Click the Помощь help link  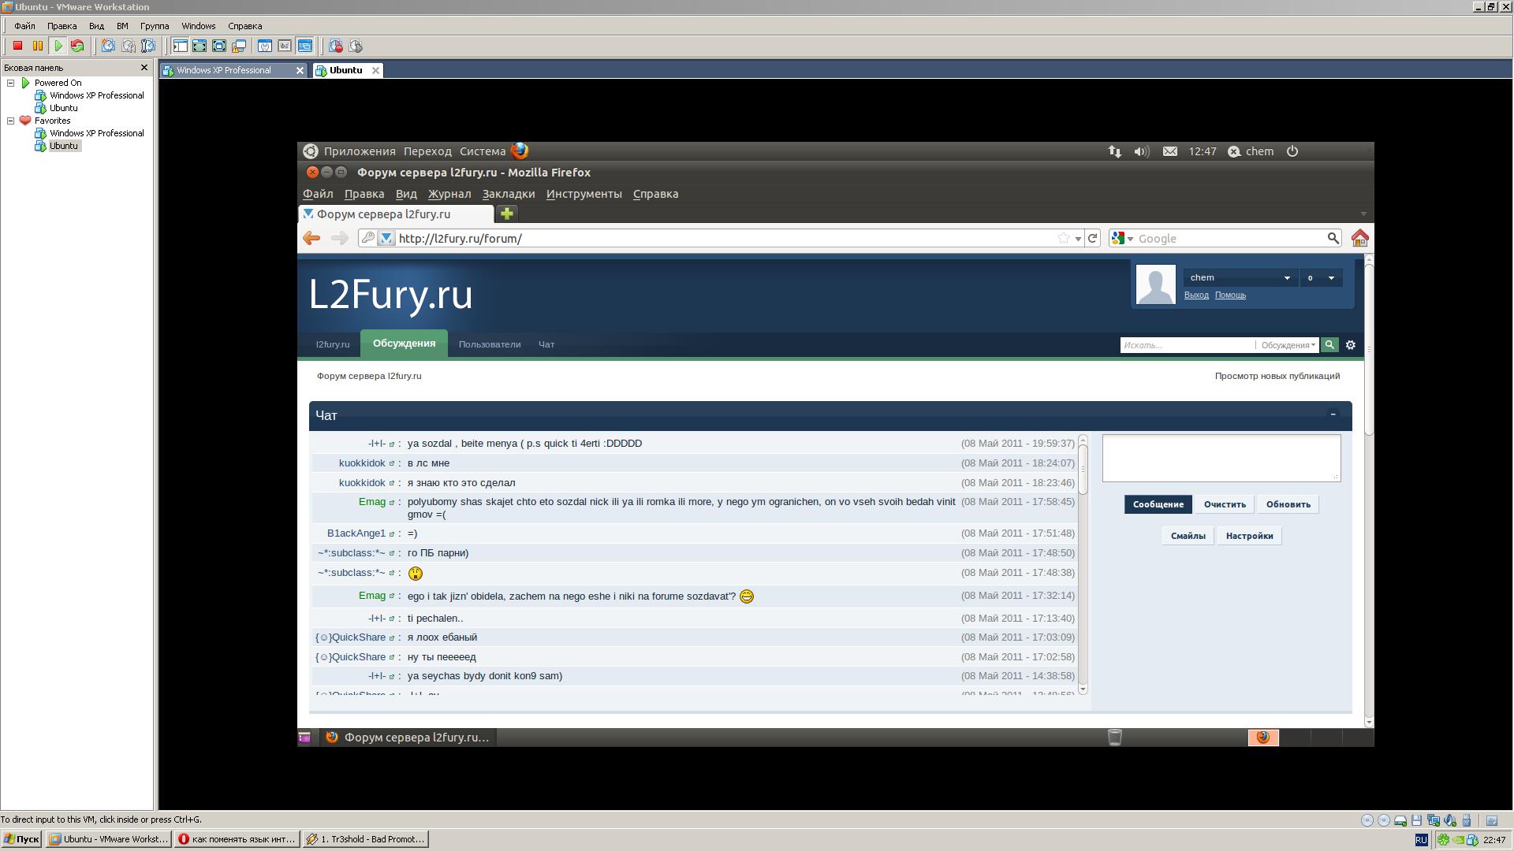tap(1230, 295)
